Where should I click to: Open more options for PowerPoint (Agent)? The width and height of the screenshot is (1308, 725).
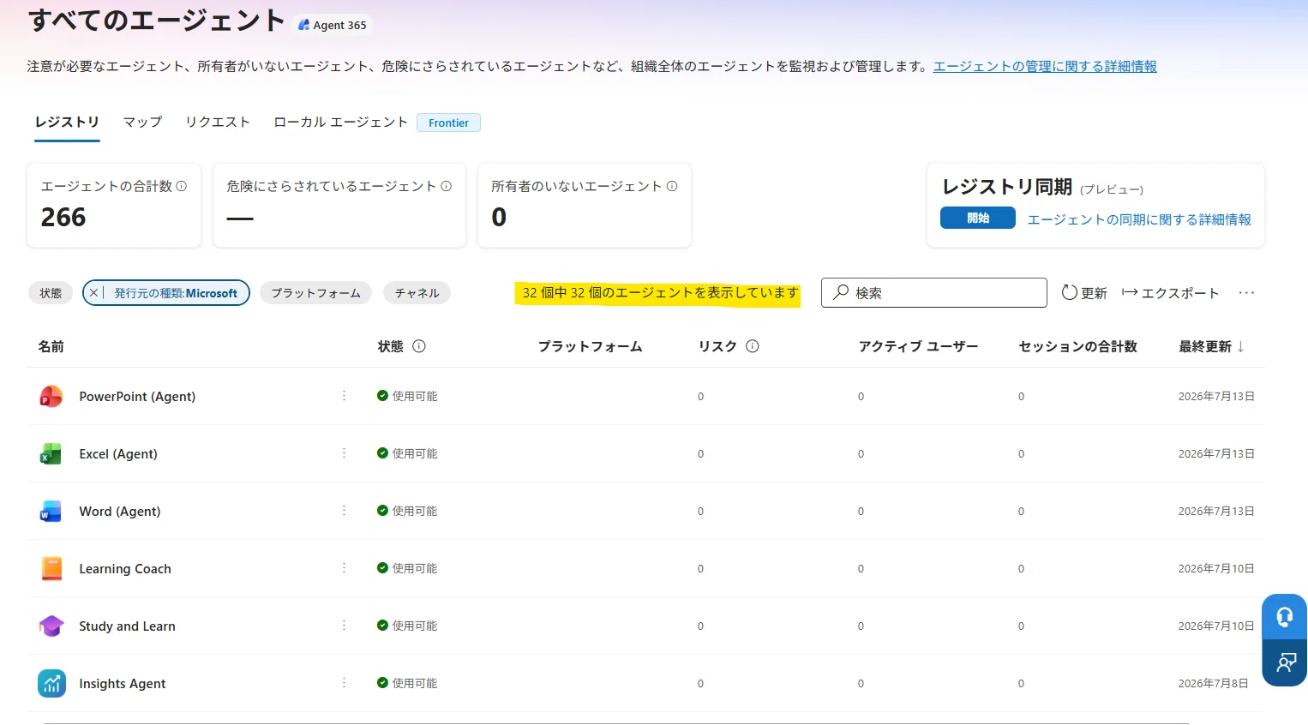(344, 396)
